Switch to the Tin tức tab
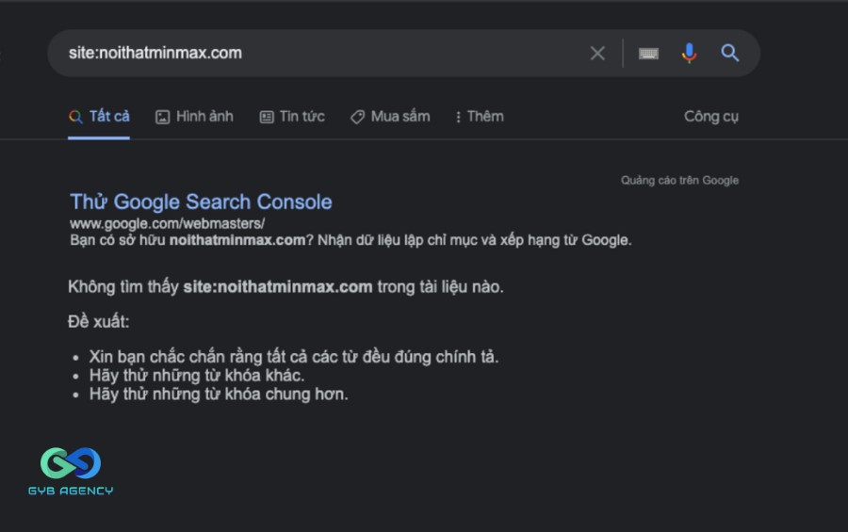Image resolution: width=848 pixels, height=532 pixels. (292, 116)
